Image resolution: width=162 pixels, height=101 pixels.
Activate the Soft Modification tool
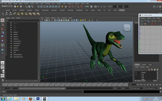tap(2, 49)
